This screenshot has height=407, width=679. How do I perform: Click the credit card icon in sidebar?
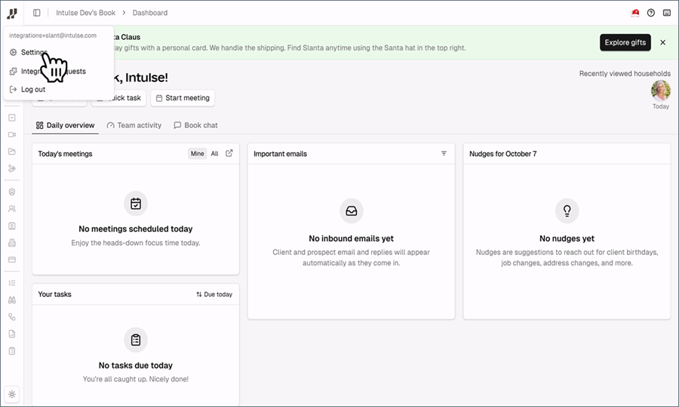[12, 259]
